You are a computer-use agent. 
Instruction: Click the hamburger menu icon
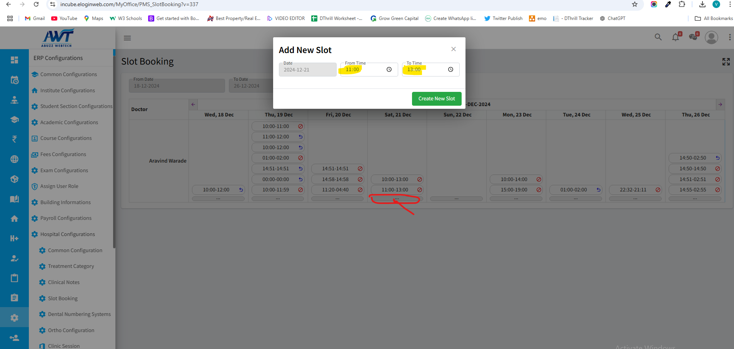click(127, 38)
